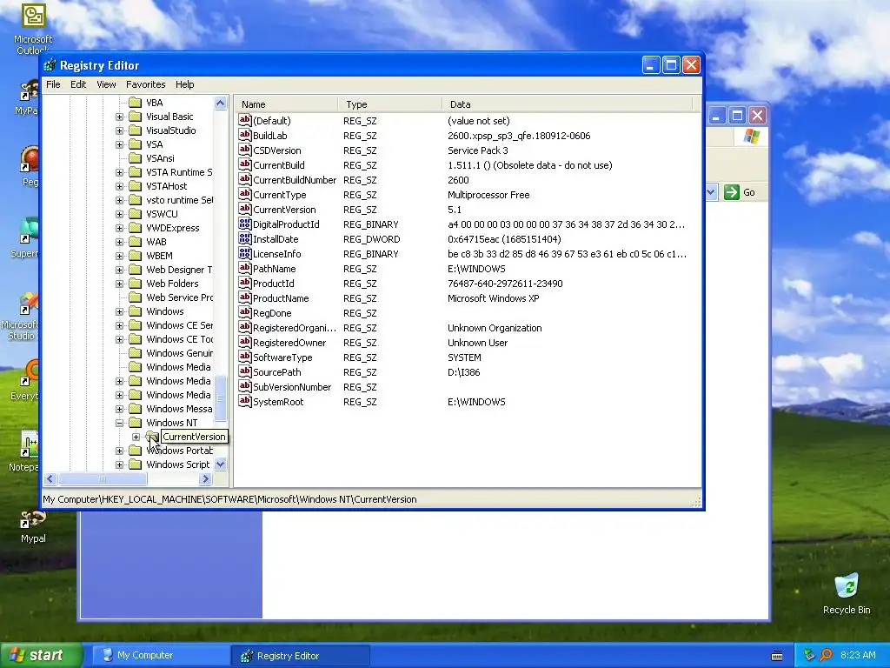Open the Favorites menu
Screen dimensions: 890x668
(x=146, y=84)
